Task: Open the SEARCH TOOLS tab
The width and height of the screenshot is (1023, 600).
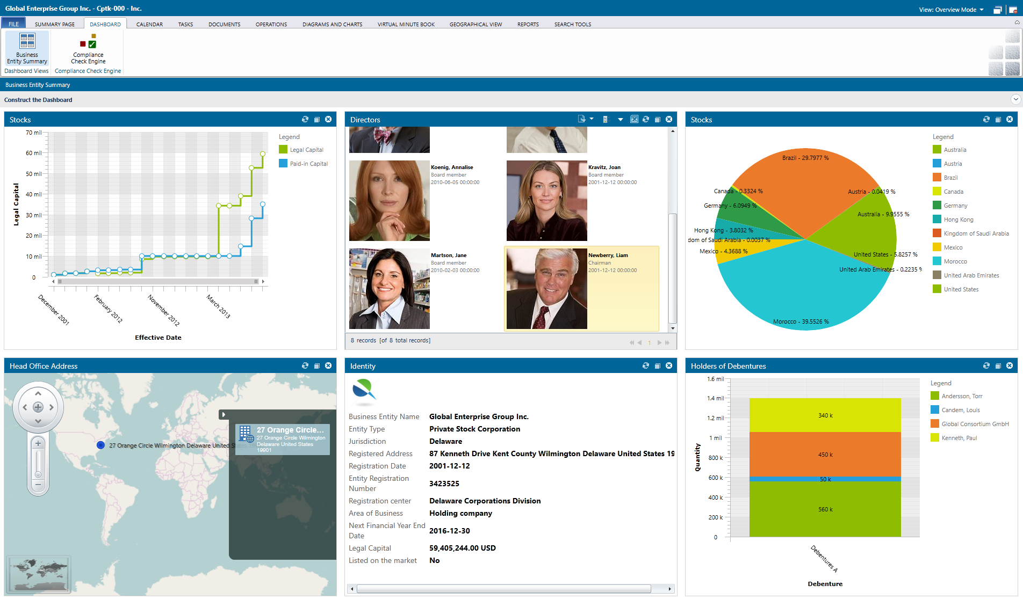Action: (x=573, y=24)
